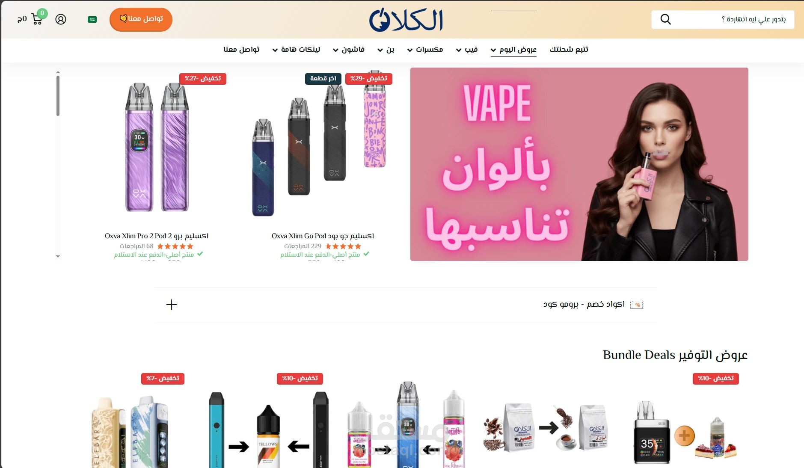Select the Saudi flag language icon
804x468 pixels.
pos(92,19)
